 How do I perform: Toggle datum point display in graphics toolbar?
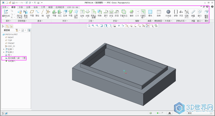139,26
